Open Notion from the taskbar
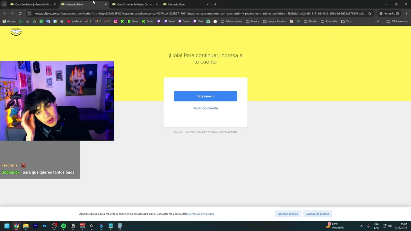411x231 pixels. pyautogui.click(x=73, y=226)
